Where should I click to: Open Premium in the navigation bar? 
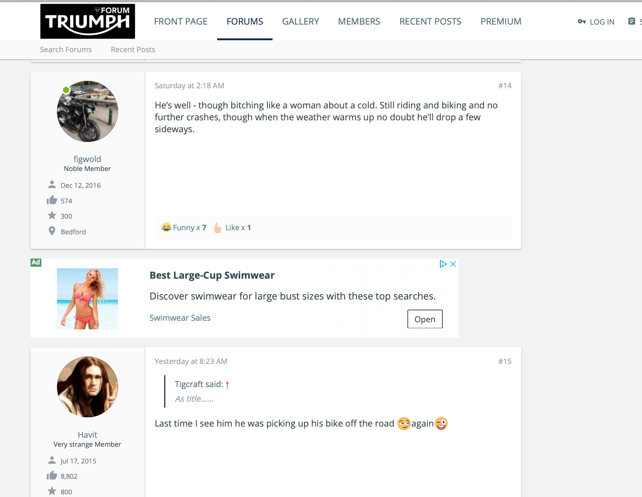501,22
